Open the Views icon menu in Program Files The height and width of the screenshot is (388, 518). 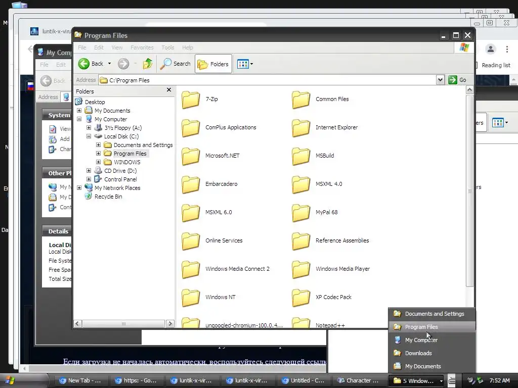(x=245, y=64)
